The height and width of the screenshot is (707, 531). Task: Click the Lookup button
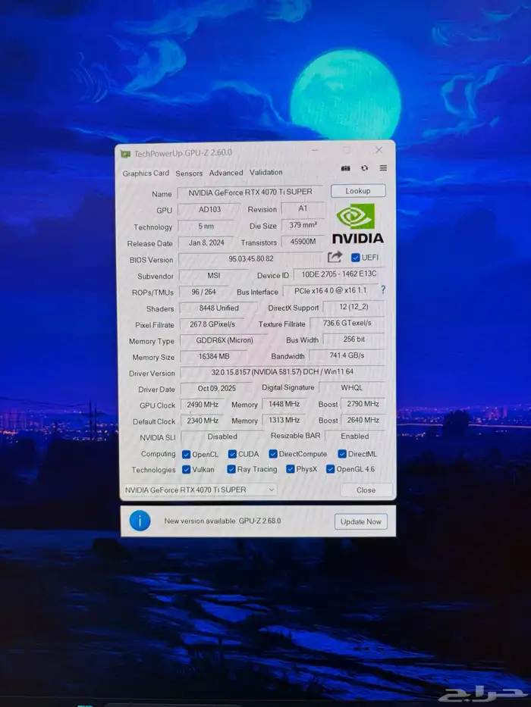click(x=358, y=191)
